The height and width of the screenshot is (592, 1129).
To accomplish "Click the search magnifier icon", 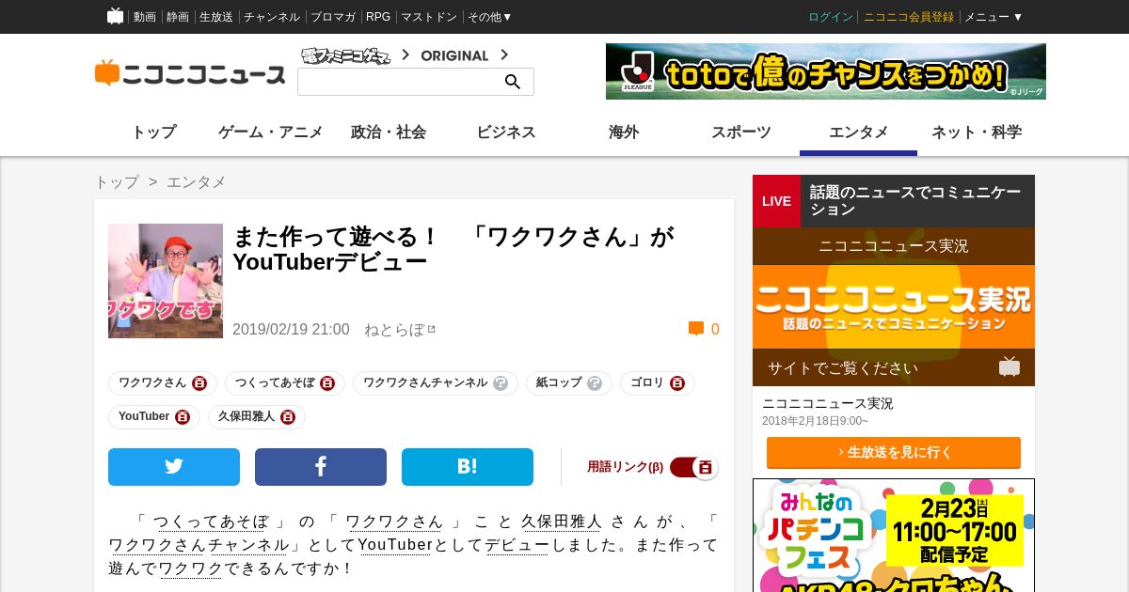I will point(513,82).
